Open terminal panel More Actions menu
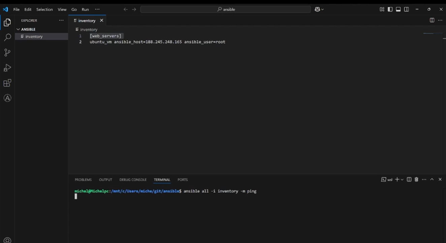Screen dimensions: 446x243 (424, 179)
